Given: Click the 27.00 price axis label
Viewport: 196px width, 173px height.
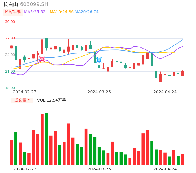Looking at the screenshot, I should pos(10,38).
